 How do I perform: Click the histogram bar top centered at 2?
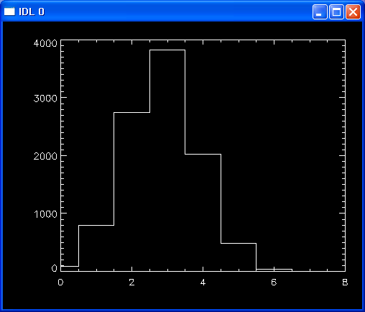(131, 112)
